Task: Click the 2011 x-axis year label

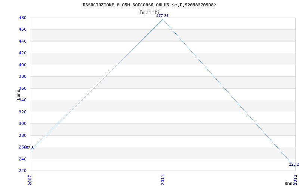Action: coord(163,180)
